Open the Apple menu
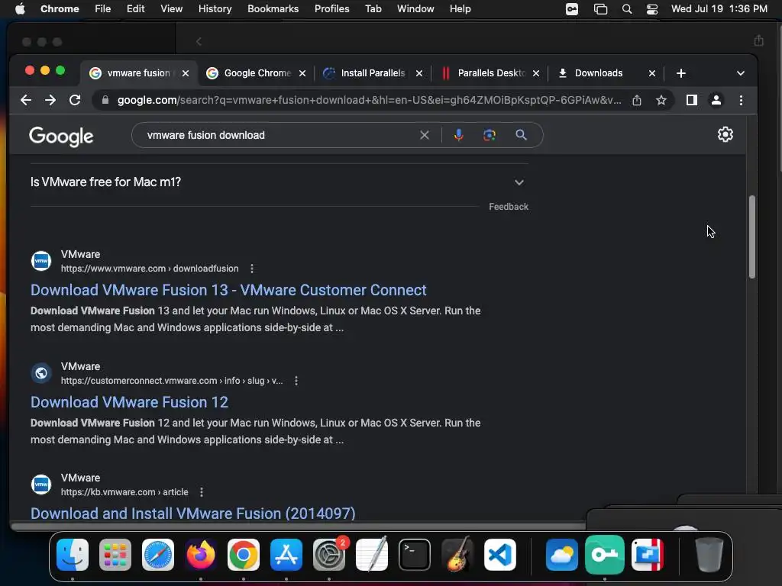 pos(20,9)
